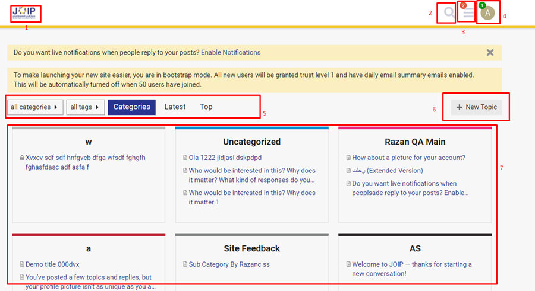
Task: Open 'How about a picture for your account?' topic
Action: [x=408, y=158]
